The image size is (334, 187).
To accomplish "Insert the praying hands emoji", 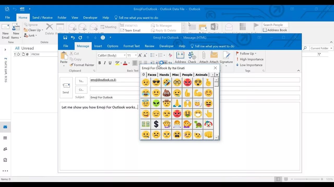I will point(177,103).
